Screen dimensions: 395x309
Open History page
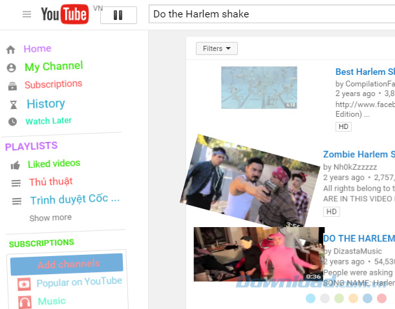pos(46,104)
